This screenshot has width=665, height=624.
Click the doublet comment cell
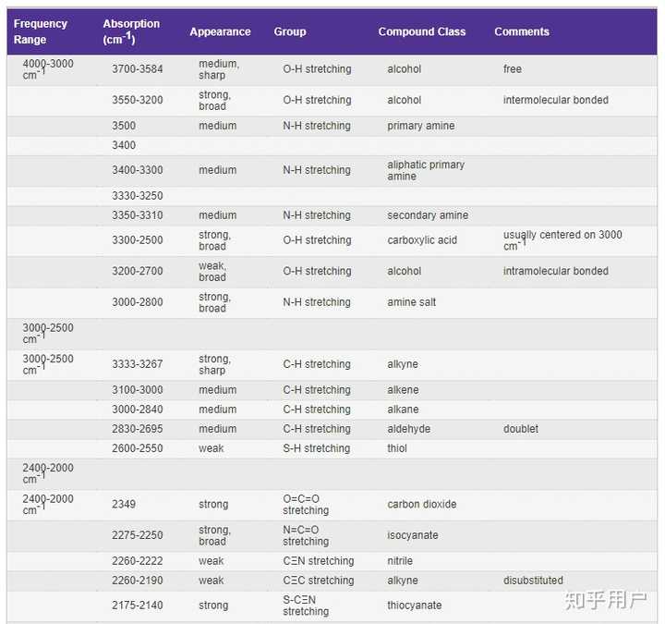coord(521,429)
